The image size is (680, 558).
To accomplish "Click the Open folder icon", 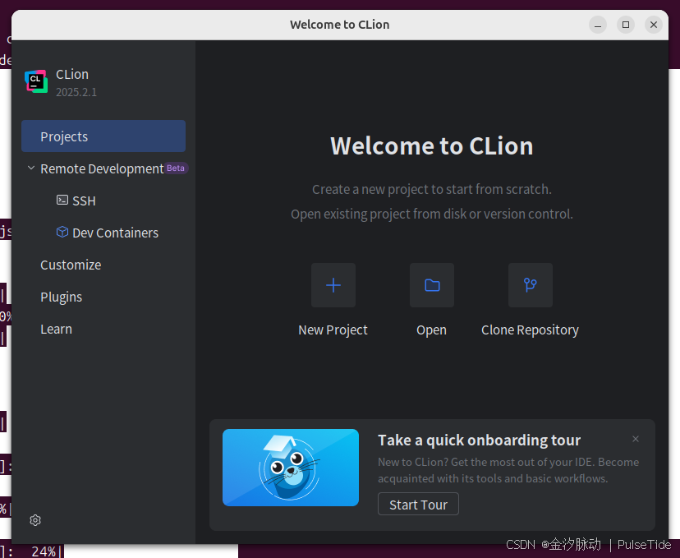I will tap(432, 285).
